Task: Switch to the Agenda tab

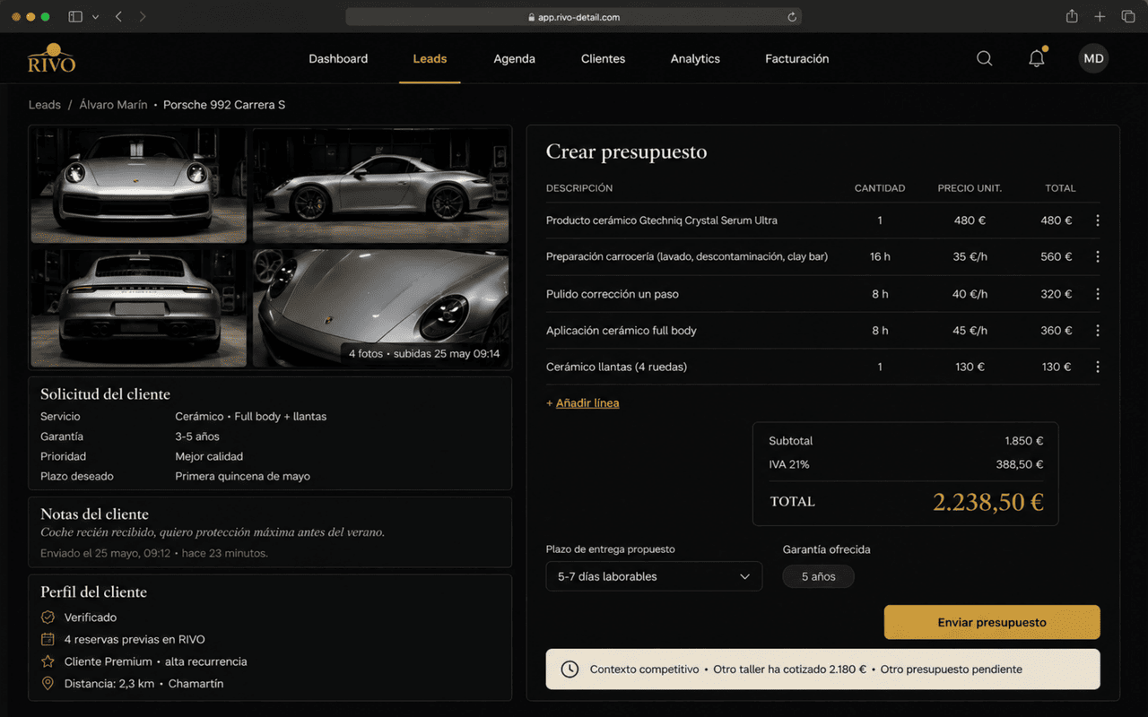Action: (x=514, y=58)
